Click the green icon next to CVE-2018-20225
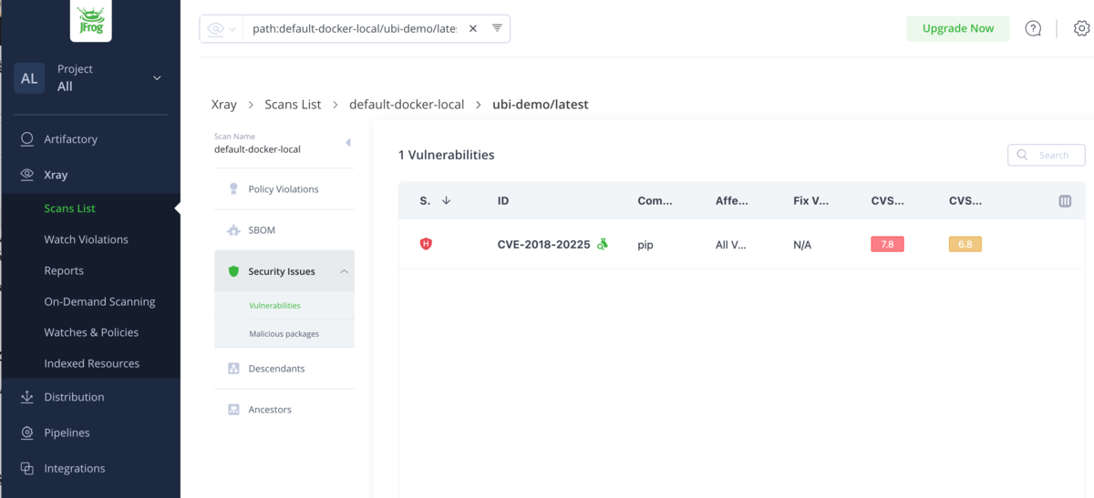Screen dimensions: 1094x498 coord(603,244)
